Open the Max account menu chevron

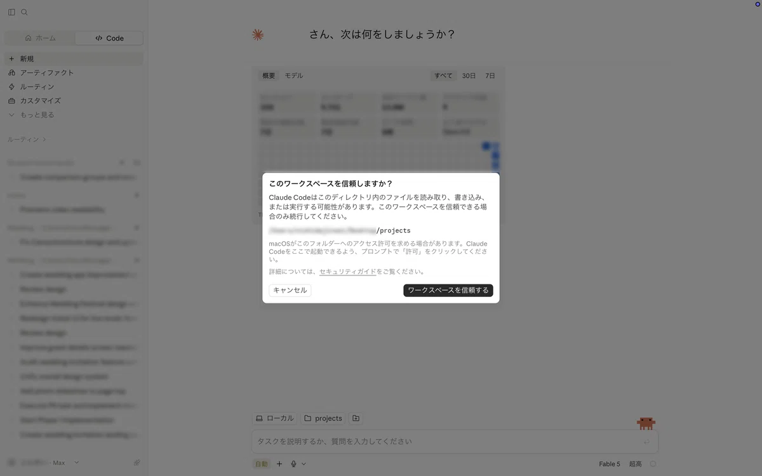(x=77, y=463)
